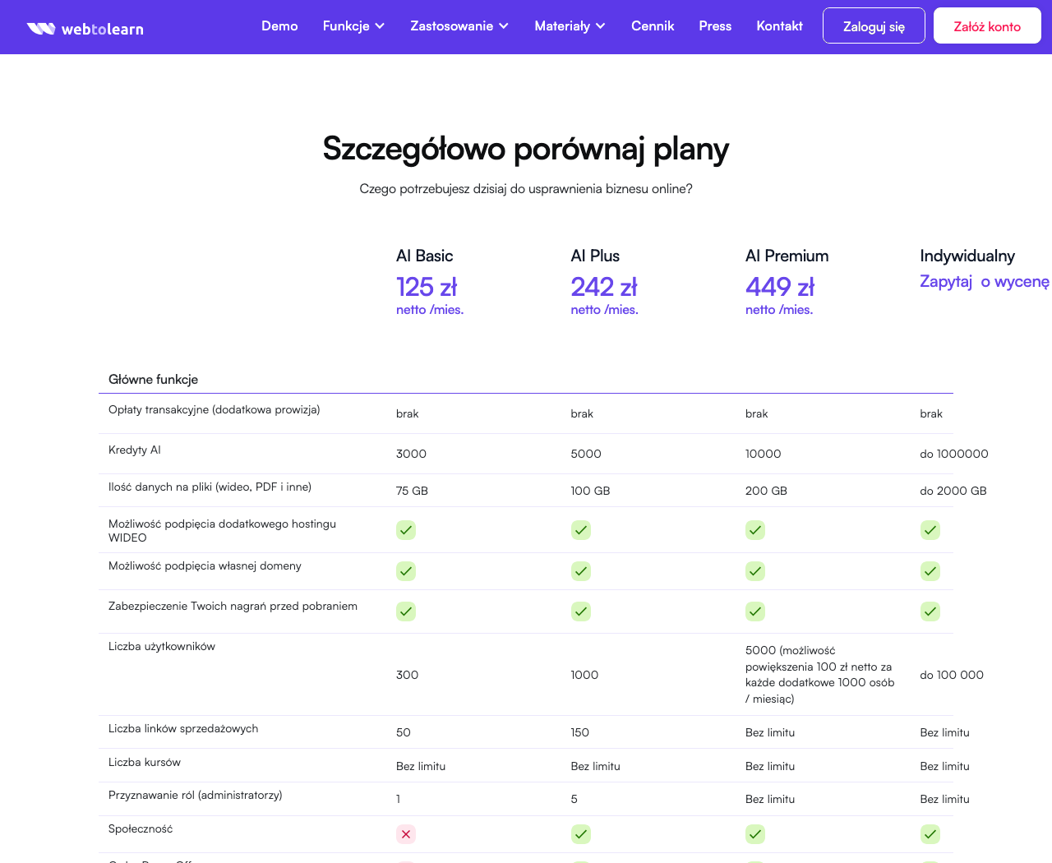Click Indywidualny checkmark for hostingu WIDEO

[x=930, y=530]
